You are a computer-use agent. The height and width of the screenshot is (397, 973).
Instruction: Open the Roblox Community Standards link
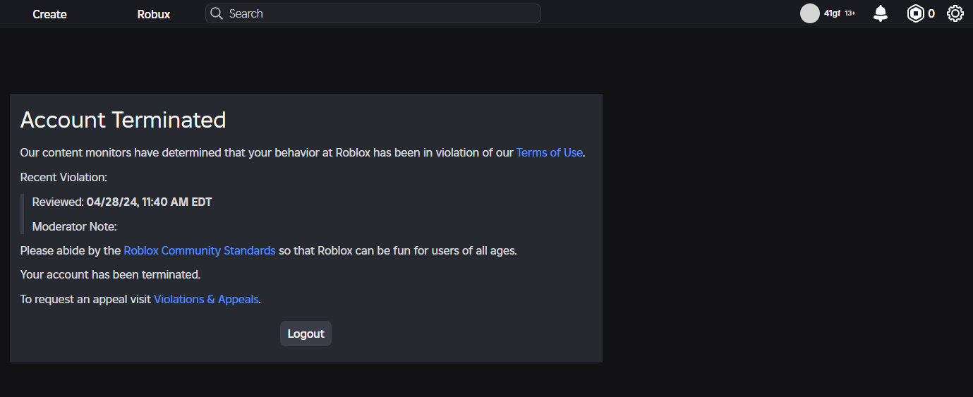click(x=200, y=250)
